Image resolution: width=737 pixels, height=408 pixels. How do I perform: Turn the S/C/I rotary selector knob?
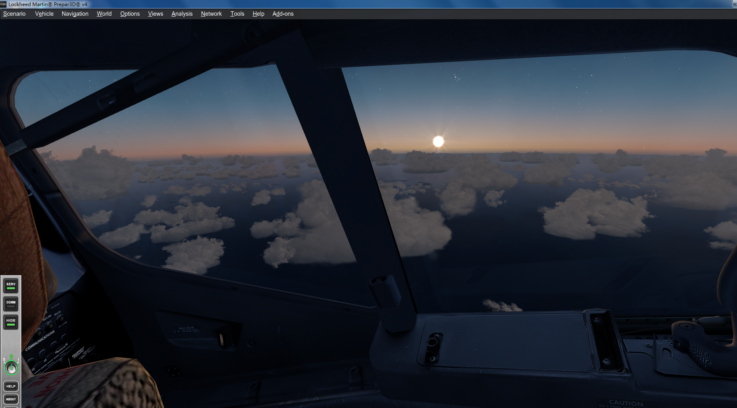[11, 368]
